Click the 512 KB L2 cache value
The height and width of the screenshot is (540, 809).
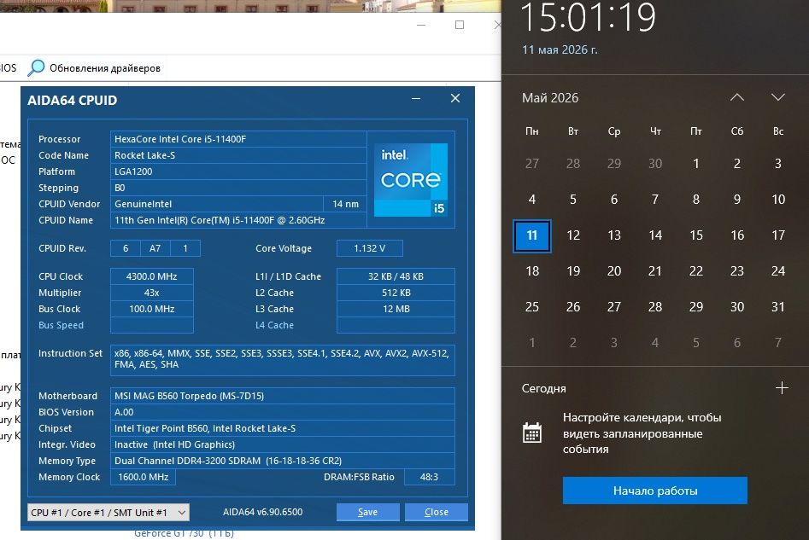[396, 293]
